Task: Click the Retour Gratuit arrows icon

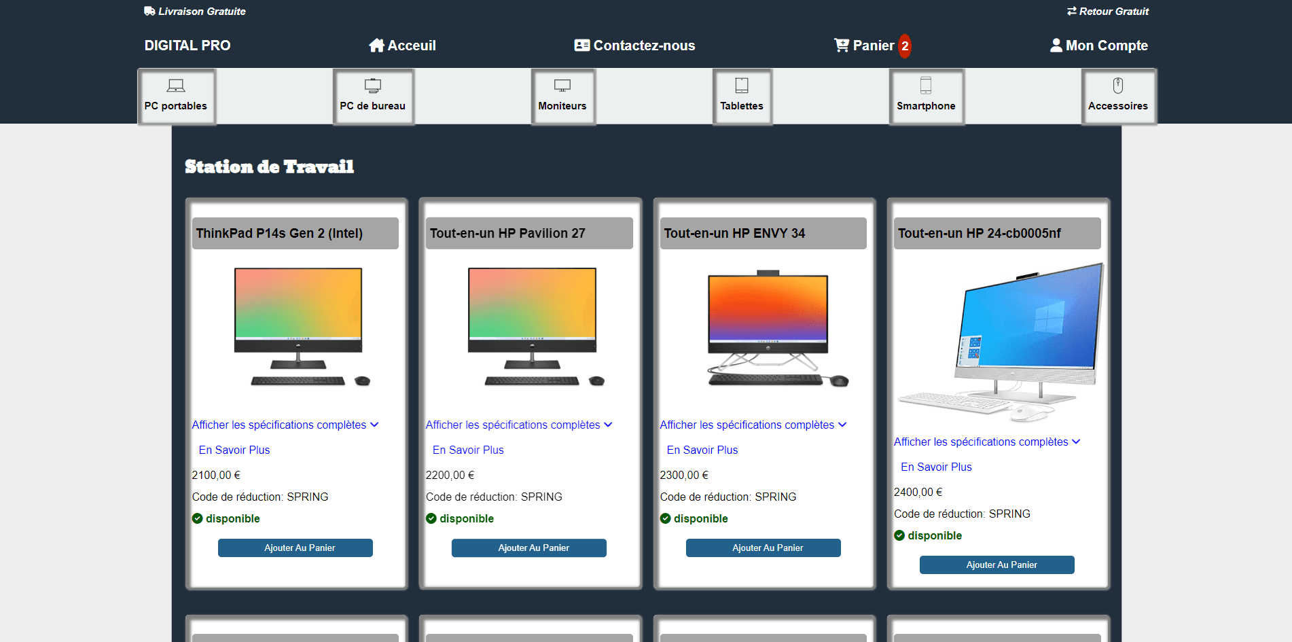Action: tap(1072, 11)
